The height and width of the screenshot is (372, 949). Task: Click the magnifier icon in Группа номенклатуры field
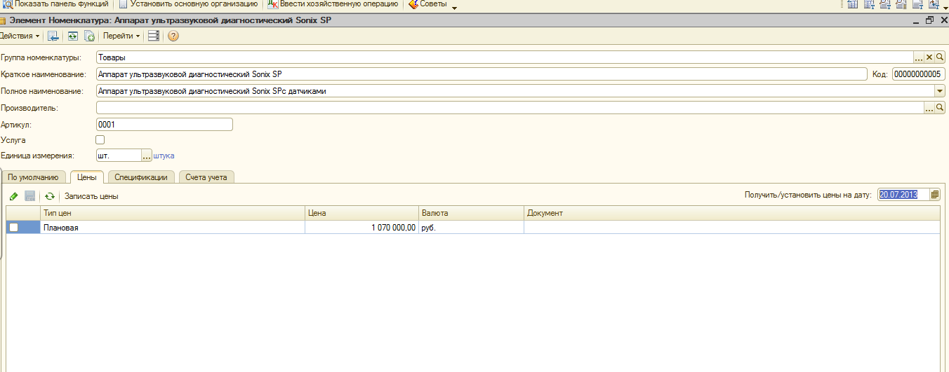pyautogui.click(x=940, y=57)
